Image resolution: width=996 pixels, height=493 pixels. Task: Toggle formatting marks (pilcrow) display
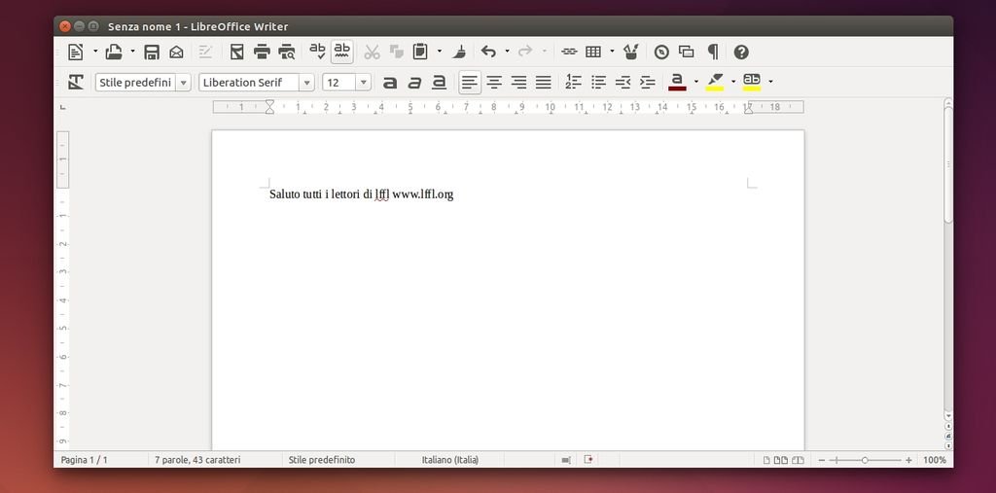[713, 52]
